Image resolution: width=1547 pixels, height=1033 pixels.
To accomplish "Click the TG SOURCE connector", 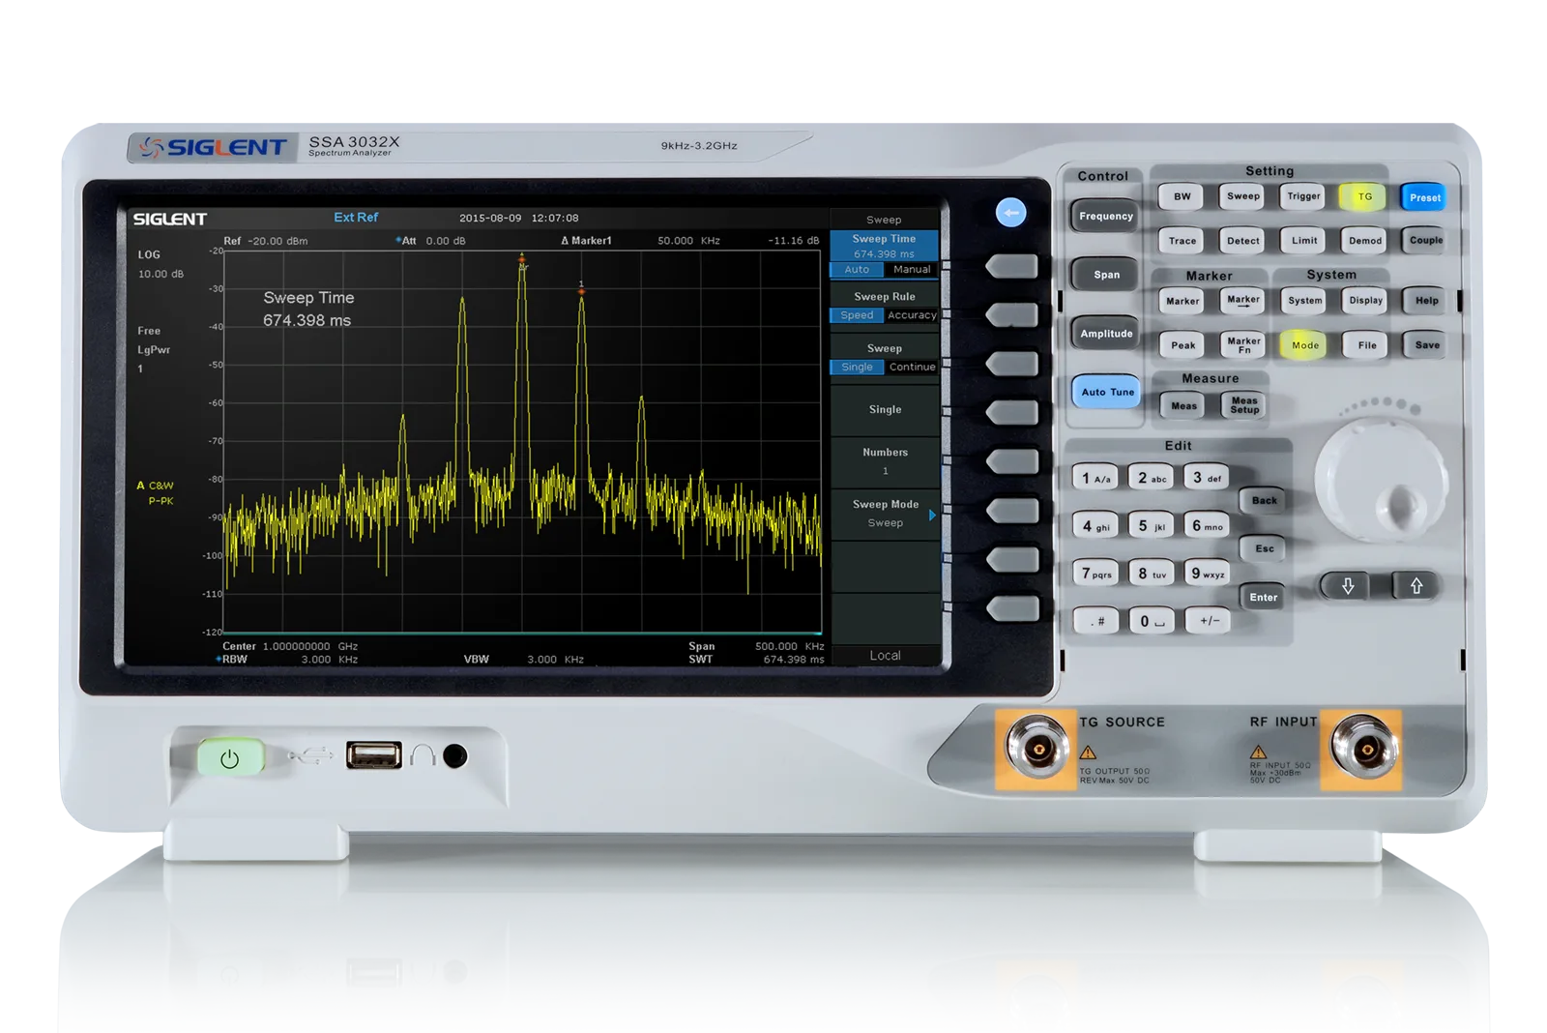I will (1038, 749).
